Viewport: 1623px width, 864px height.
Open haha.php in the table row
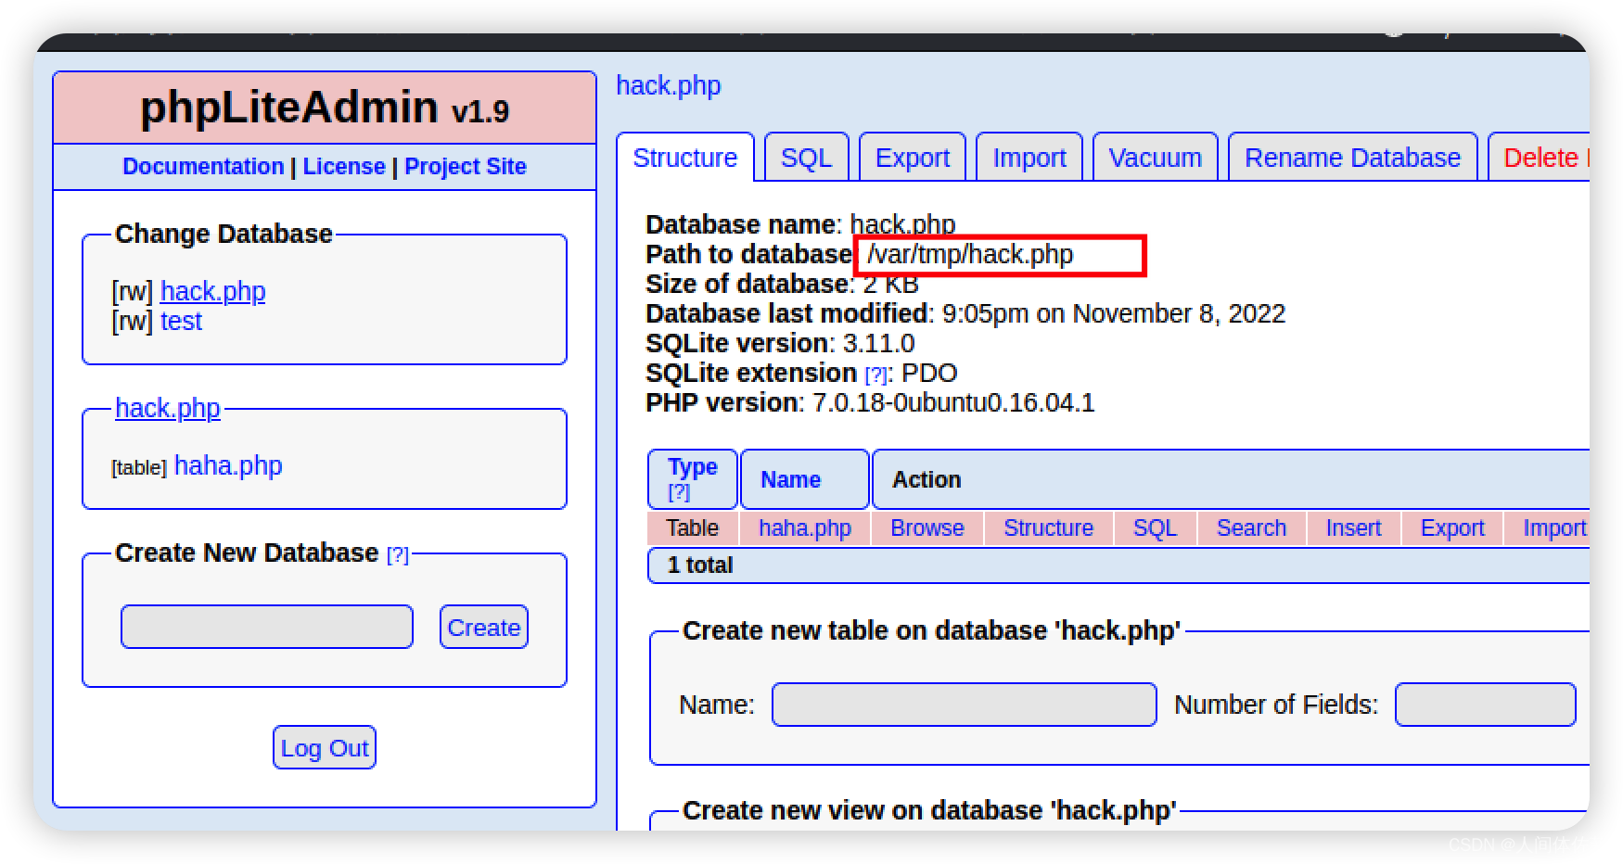click(805, 527)
